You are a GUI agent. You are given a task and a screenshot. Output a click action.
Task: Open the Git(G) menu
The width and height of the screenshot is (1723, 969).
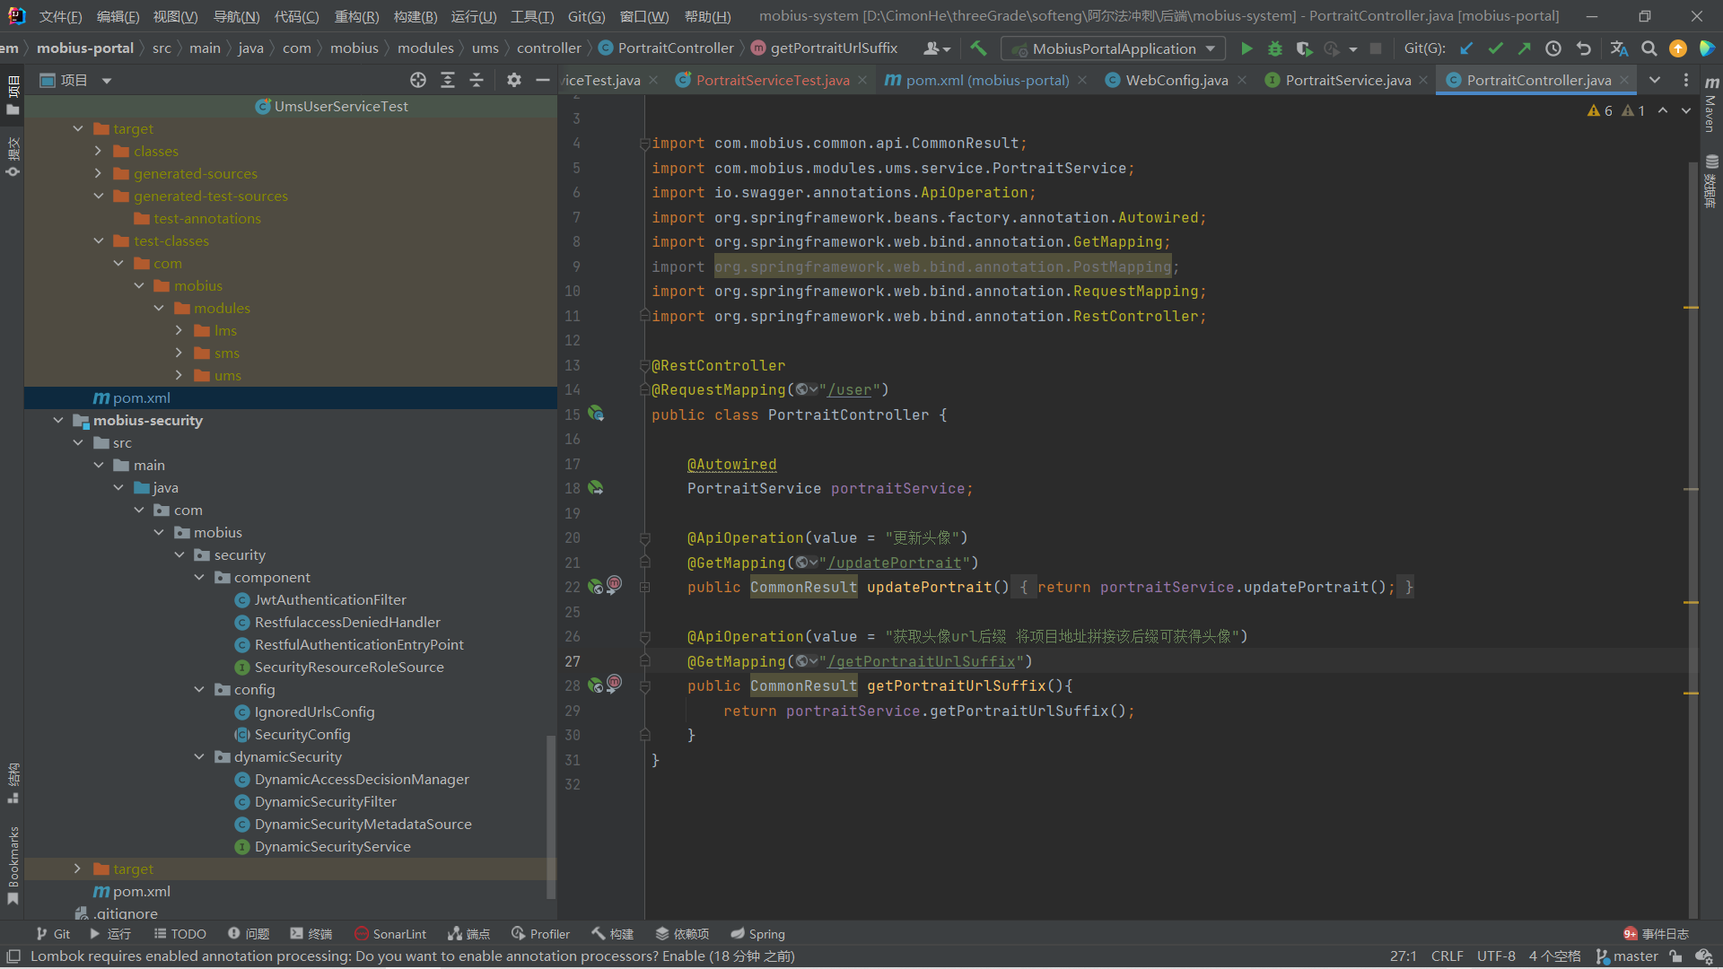coord(587,16)
